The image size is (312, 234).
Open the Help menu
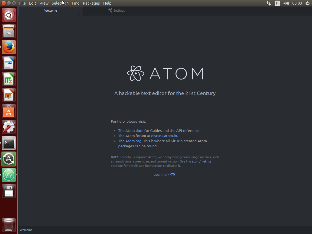coord(107,3)
